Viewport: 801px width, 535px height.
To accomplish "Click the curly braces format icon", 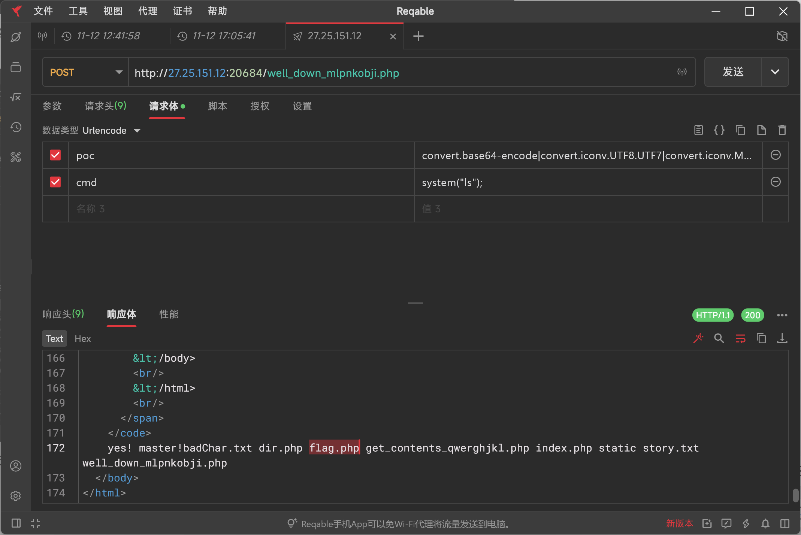I will [x=719, y=130].
